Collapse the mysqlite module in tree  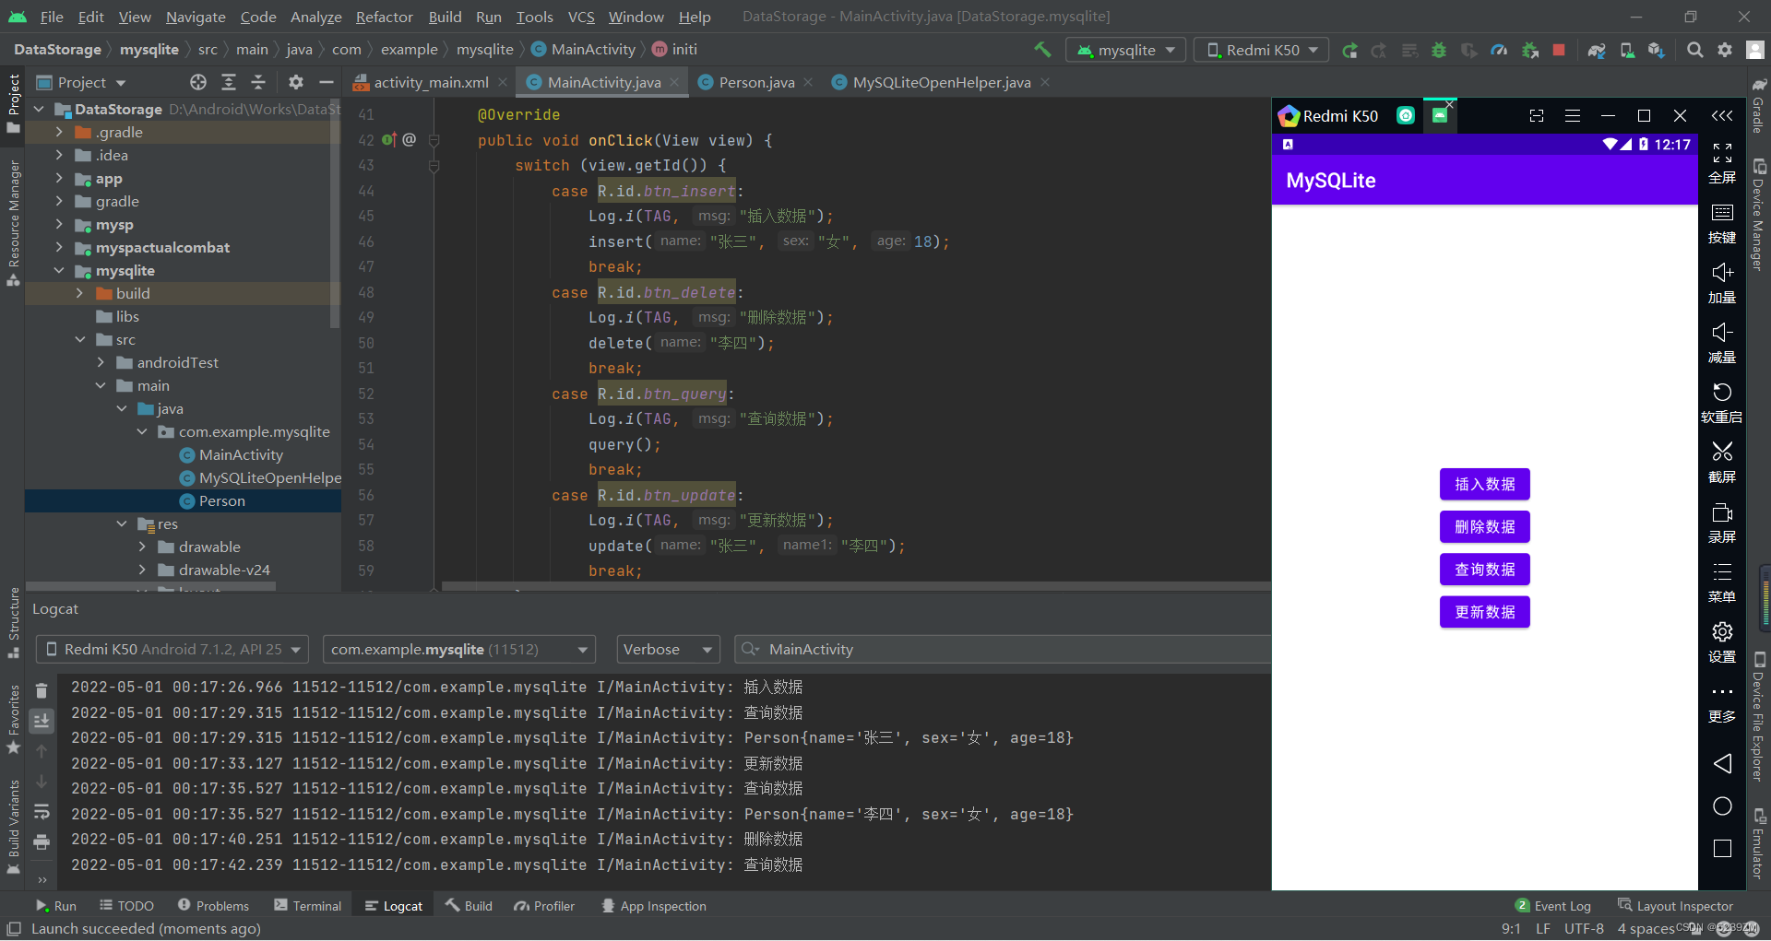59,271
